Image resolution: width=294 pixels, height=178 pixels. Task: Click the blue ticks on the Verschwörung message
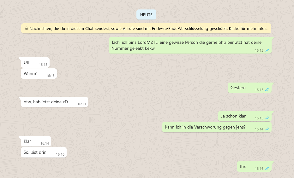(x=267, y=129)
